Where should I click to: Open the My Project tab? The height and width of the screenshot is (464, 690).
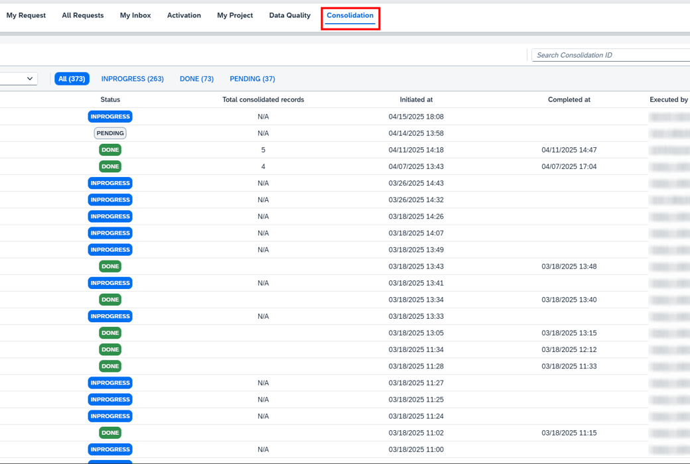pos(235,15)
